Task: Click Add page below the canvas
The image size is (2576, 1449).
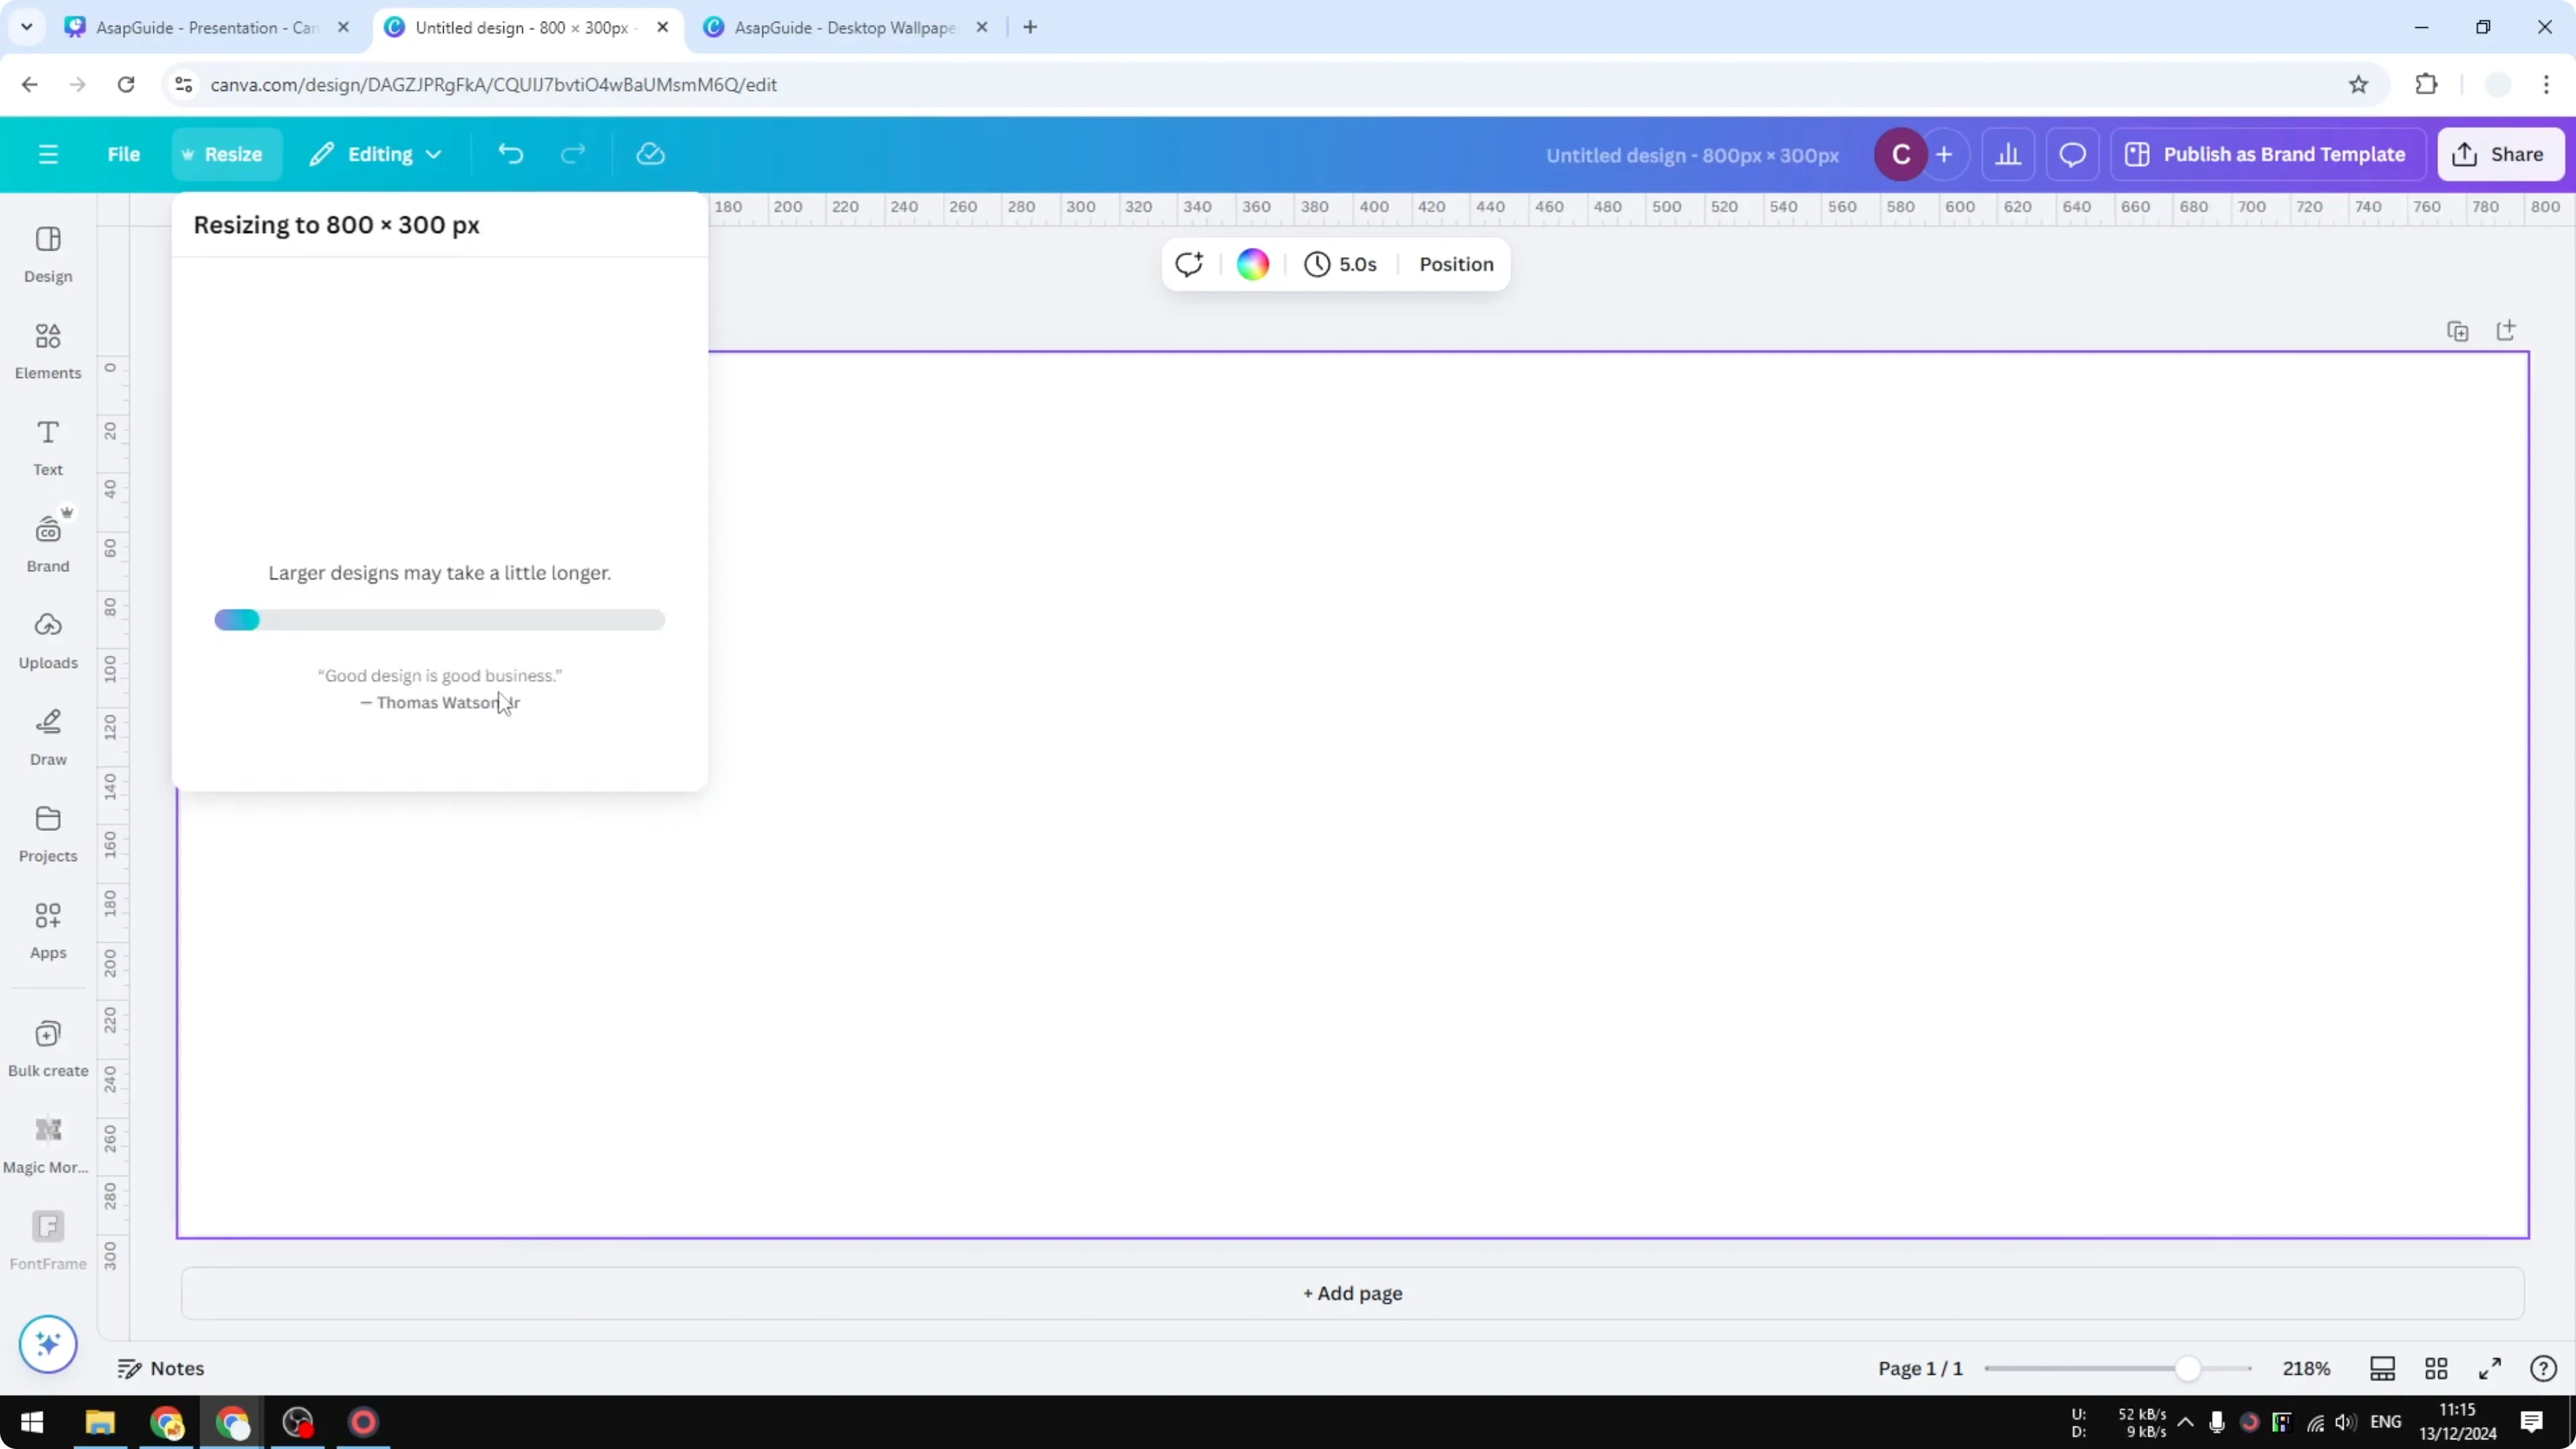Action: (1352, 1293)
